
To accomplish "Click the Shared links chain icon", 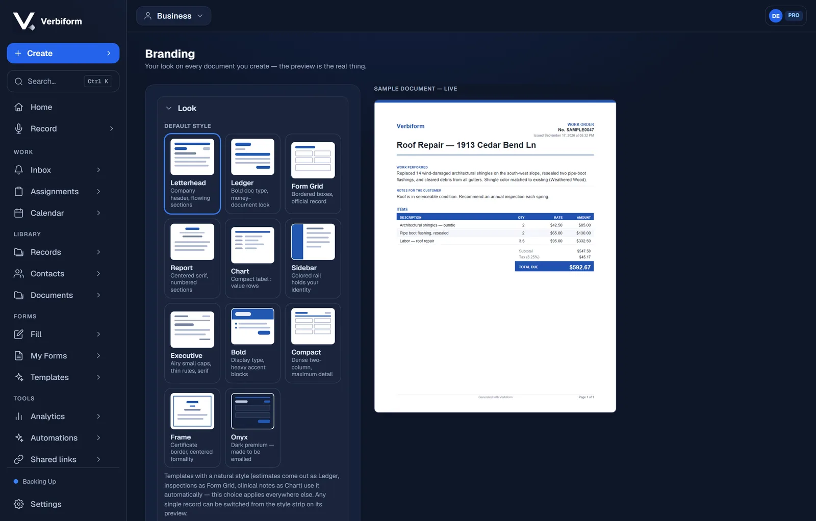I will (x=19, y=459).
